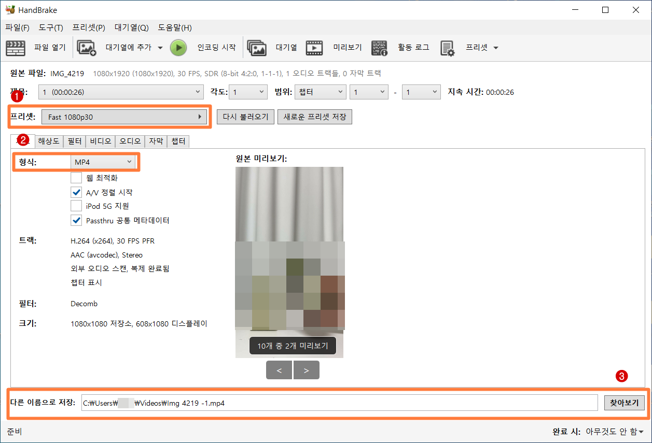Click the 10개 중 2개 미리보기 label

coord(293,346)
